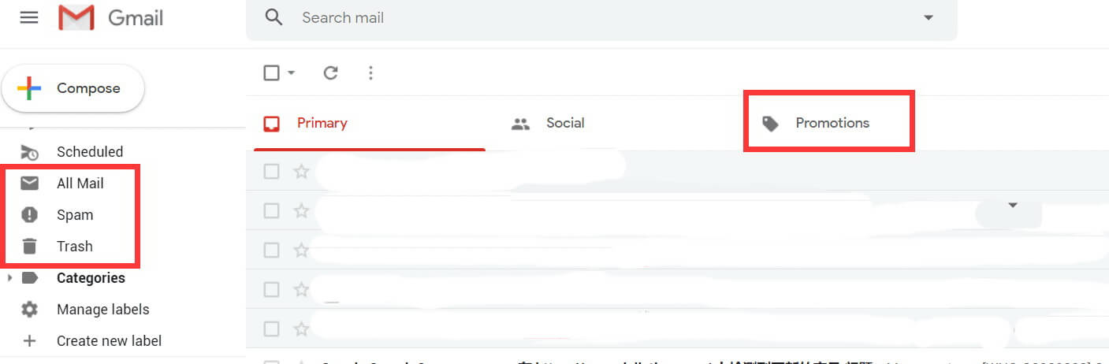The image size is (1109, 364).
Task: Open the main menu hamburger icon
Action: 29,17
